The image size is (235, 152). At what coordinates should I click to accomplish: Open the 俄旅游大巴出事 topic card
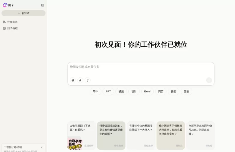tap(171, 135)
